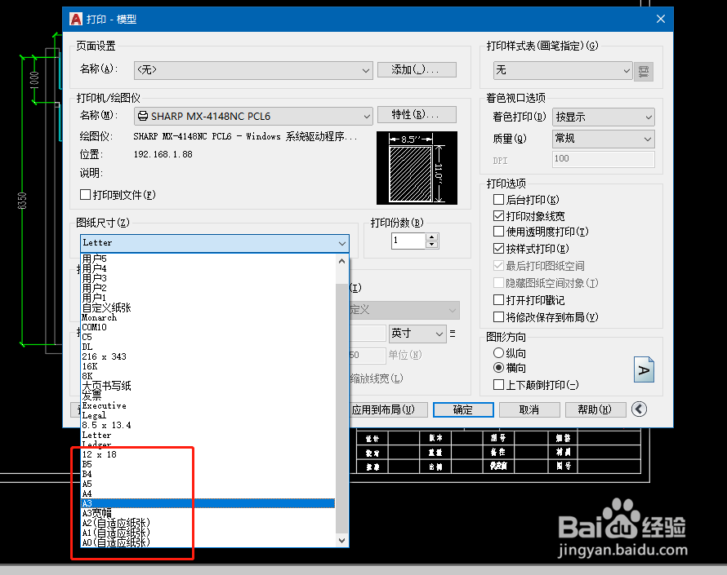Click the paper size preview thumbnail
The image size is (727, 575).
point(417,167)
